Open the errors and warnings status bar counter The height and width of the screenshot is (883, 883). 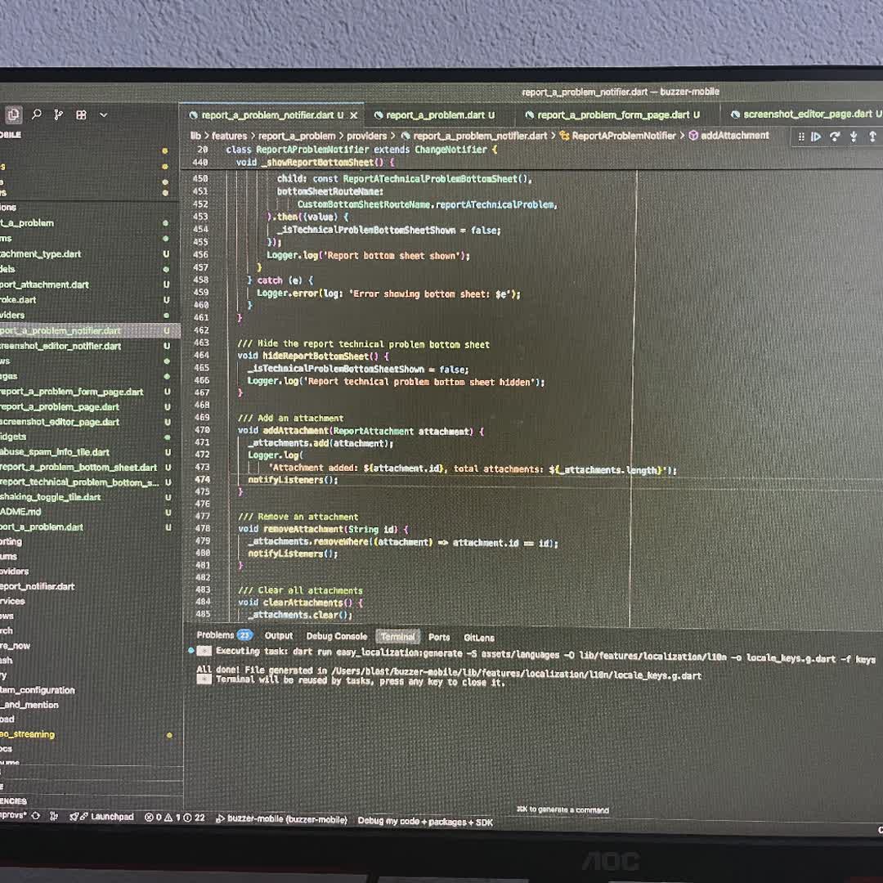(x=175, y=817)
